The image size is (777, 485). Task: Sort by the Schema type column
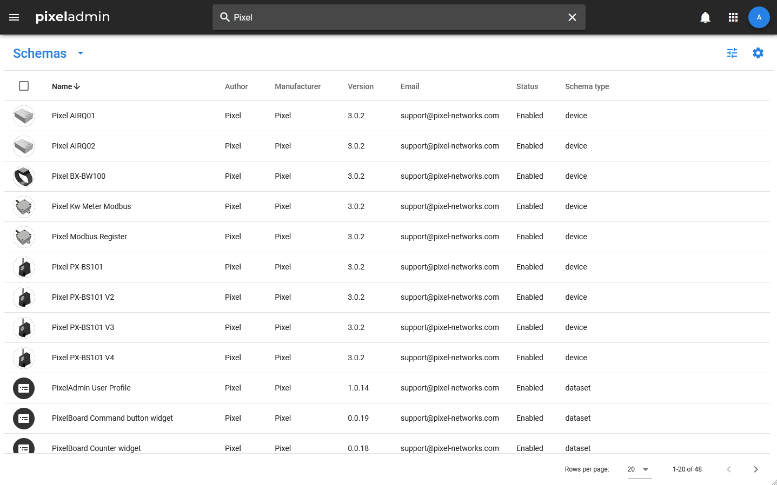point(587,86)
